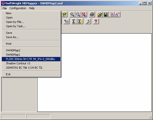Screen dimensions: 153x120
Task: Choose Save As... from the File menu
Action: pos(31,37)
